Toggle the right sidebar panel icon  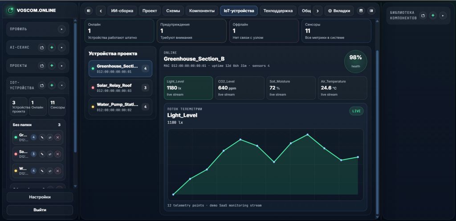[x=371, y=11]
